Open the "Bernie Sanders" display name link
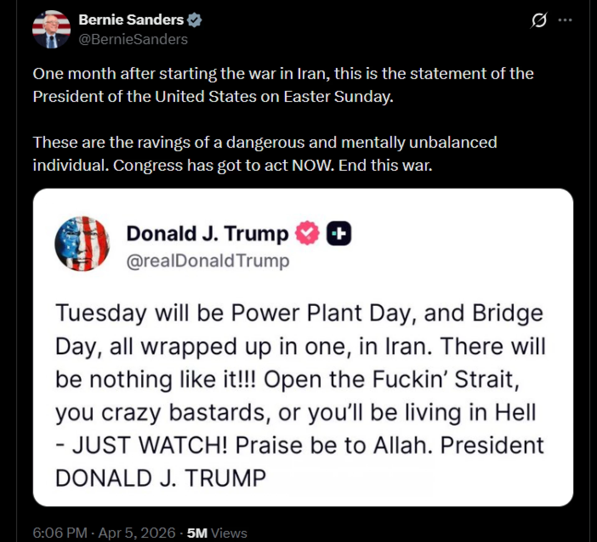Screen dimensions: 597x542 131,20
